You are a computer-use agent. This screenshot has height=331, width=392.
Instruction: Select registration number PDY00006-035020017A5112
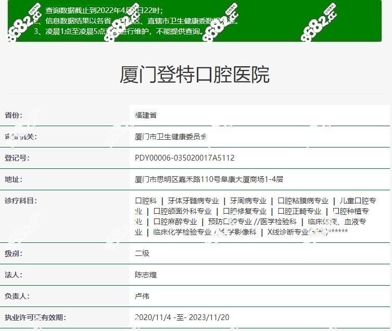pyautogui.click(x=185, y=158)
